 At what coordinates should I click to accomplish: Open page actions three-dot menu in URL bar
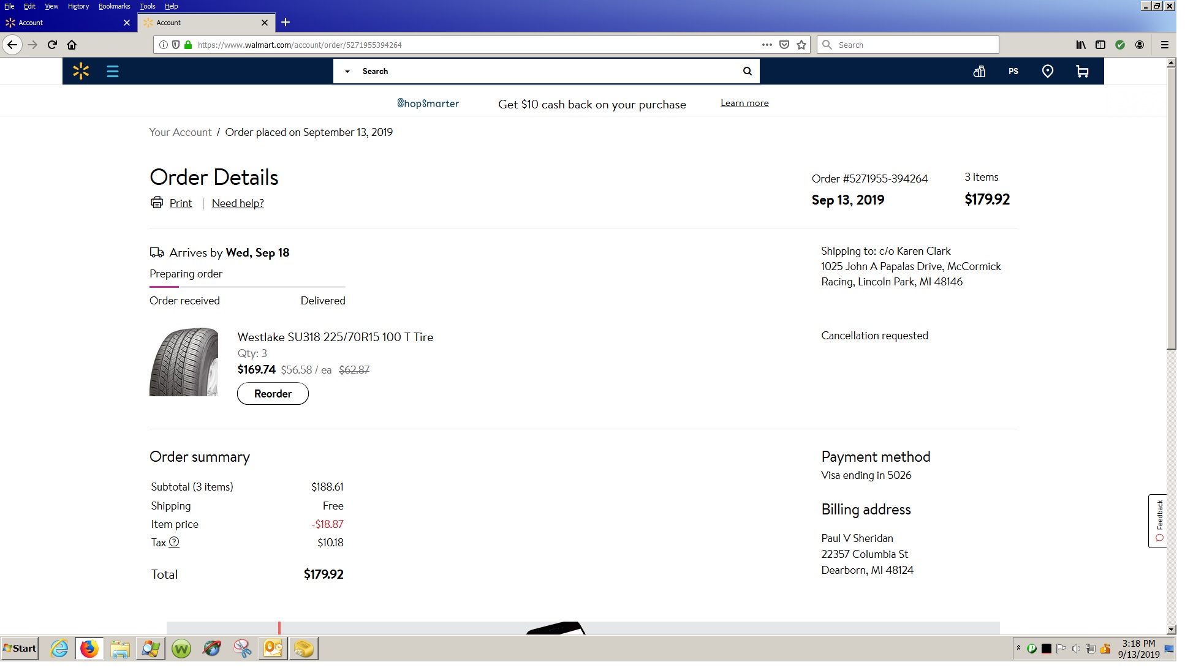[767, 45]
